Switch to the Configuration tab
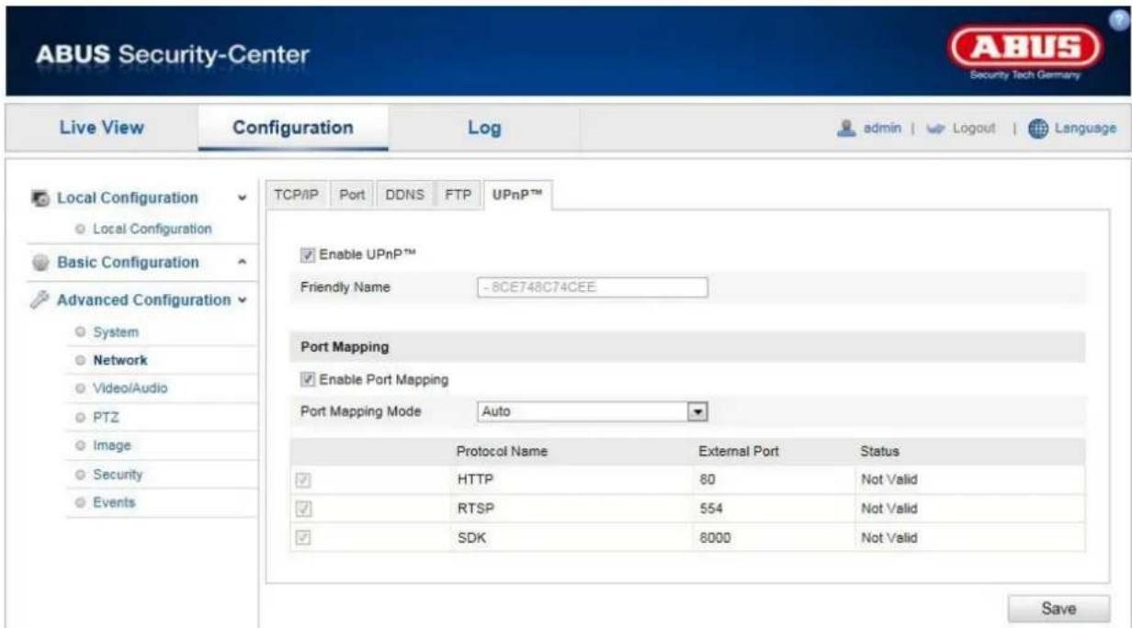The height and width of the screenshot is (628, 1132). 292,129
